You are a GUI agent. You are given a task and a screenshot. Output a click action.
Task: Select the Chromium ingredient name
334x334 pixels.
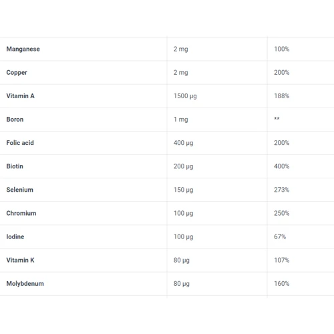(21, 213)
